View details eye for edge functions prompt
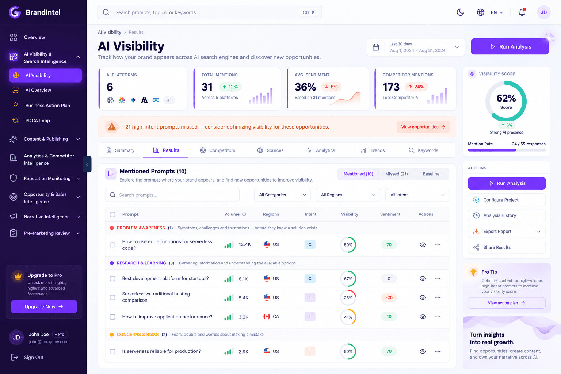The height and width of the screenshot is (374, 561). [423, 245]
